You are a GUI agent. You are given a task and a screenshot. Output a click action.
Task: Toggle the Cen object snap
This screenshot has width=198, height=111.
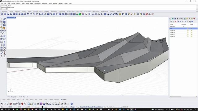23,99
